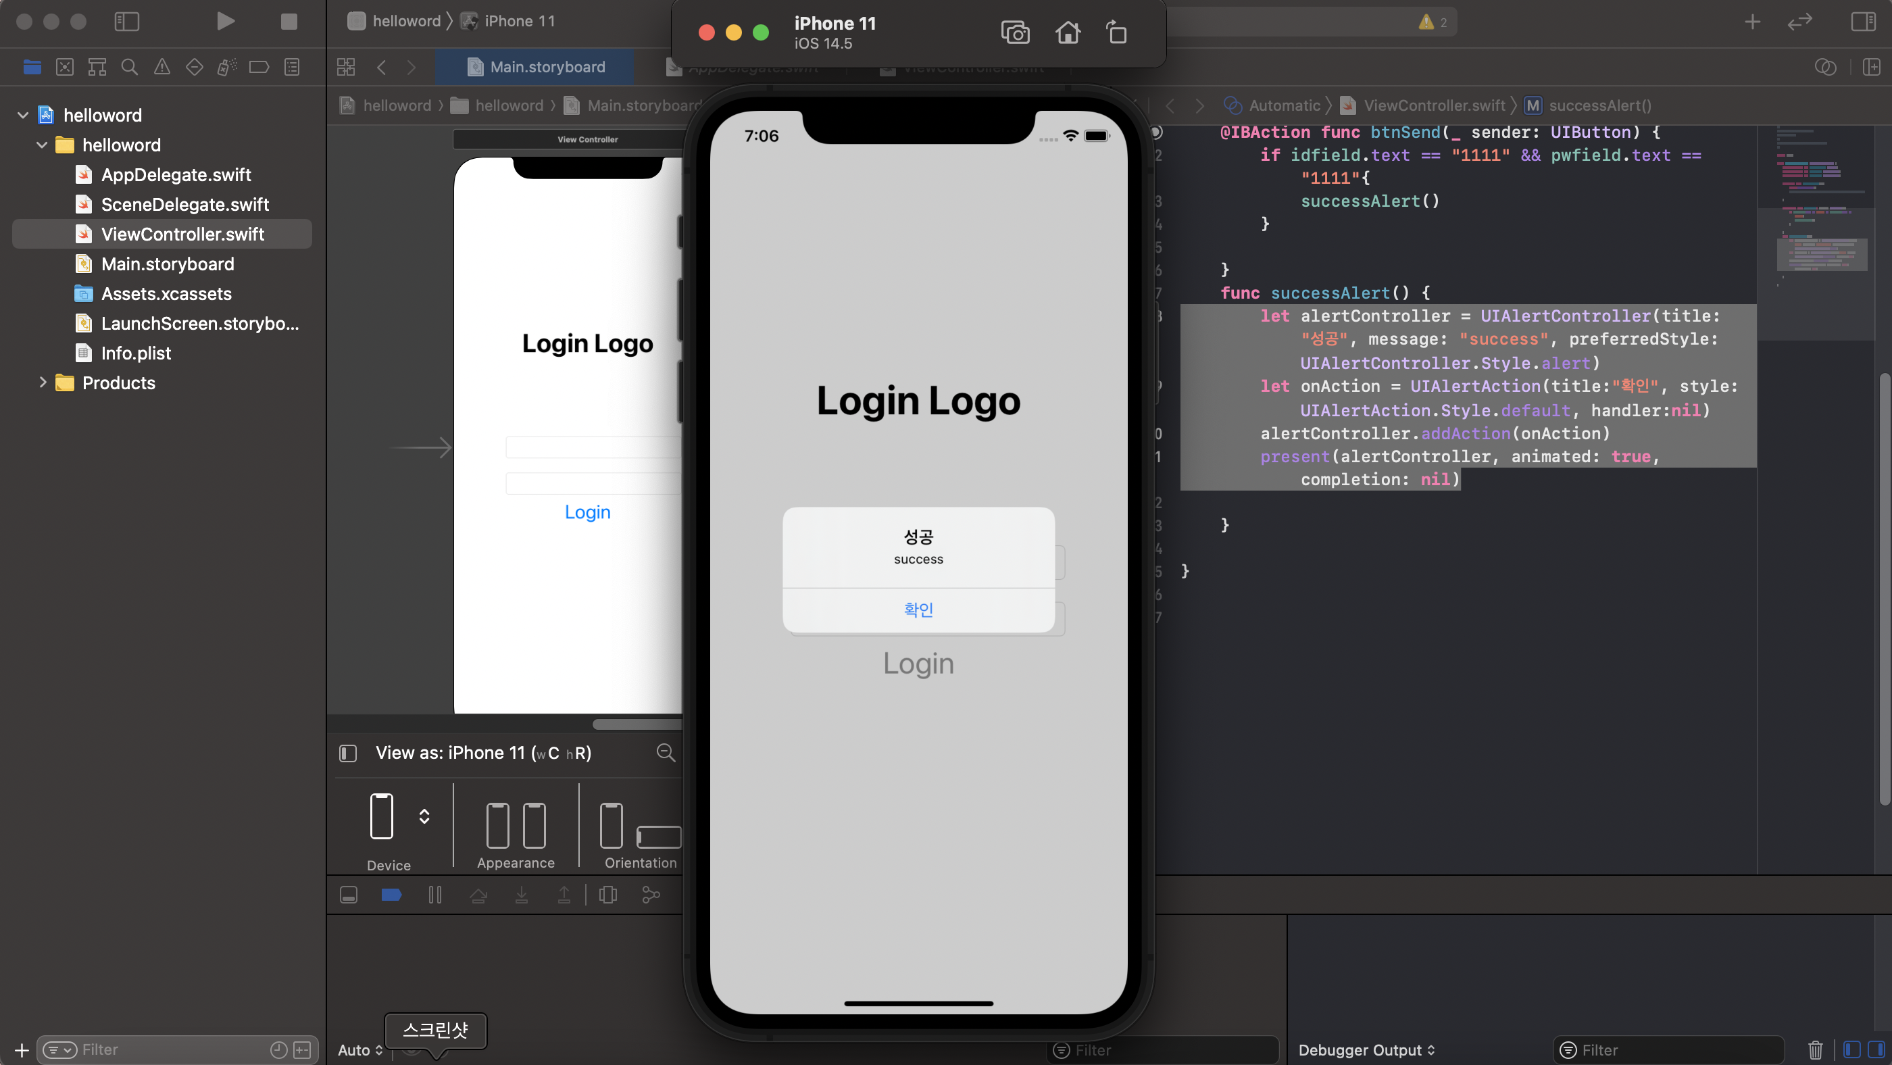Tap 확인 button in the alert
The height and width of the screenshot is (1065, 1892).
point(918,610)
